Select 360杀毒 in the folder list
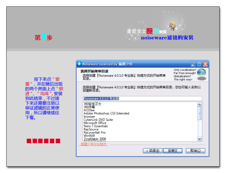The width and height of the screenshot is (226, 173). pyautogui.click(x=89, y=107)
